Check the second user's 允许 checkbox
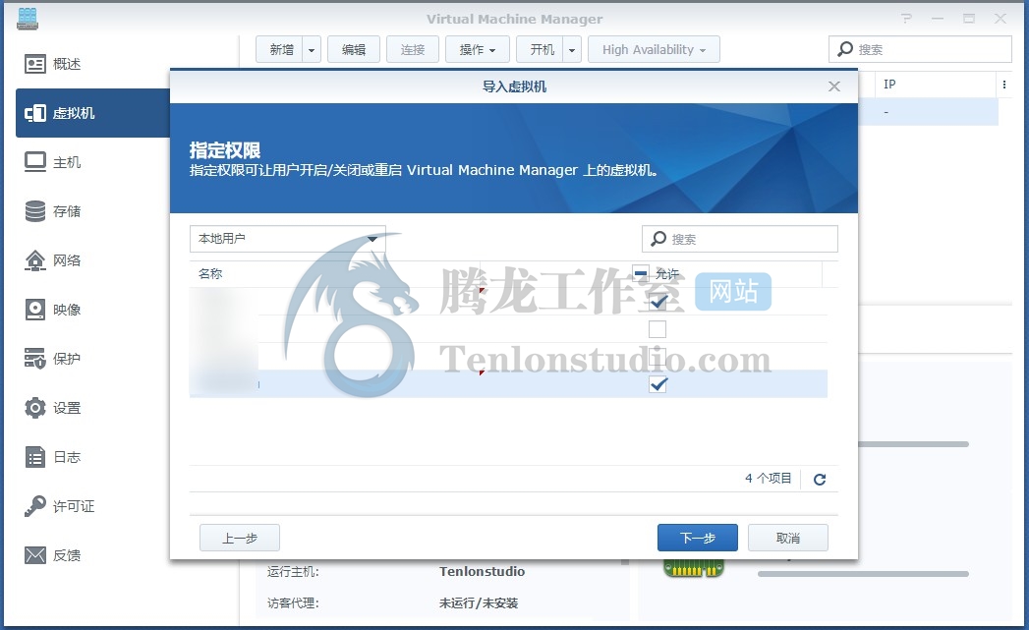Screen dimensions: 1029x630 [x=657, y=329]
